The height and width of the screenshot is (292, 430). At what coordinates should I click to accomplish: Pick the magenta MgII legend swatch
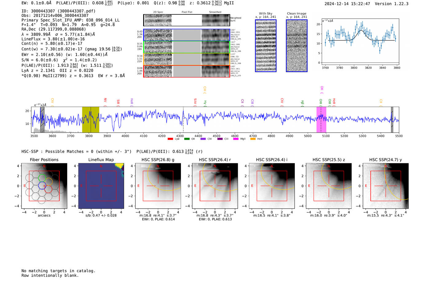point(236,139)
